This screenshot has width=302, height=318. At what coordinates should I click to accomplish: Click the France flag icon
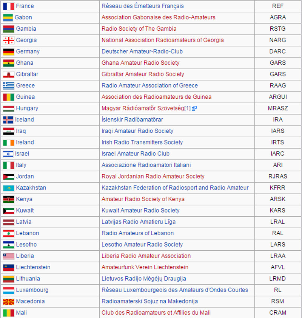coord(9,6)
